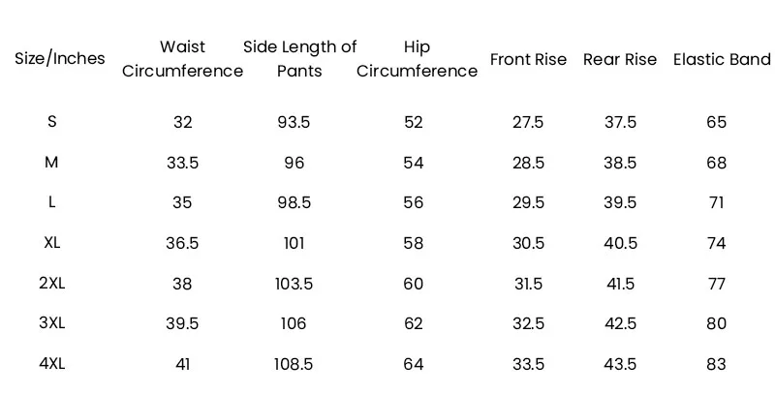
Task: Click rear rise value 42.5
Action: point(620,323)
